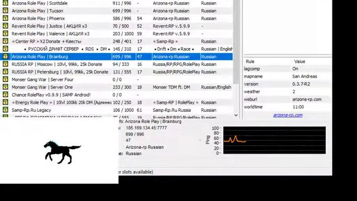
Task: Select Center RP X2 Donate server name
Action: point(46,41)
